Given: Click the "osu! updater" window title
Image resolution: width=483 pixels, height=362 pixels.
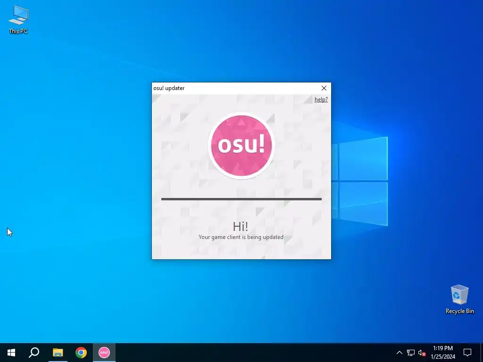Looking at the screenshot, I should pyautogui.click(x=169, y=88).
